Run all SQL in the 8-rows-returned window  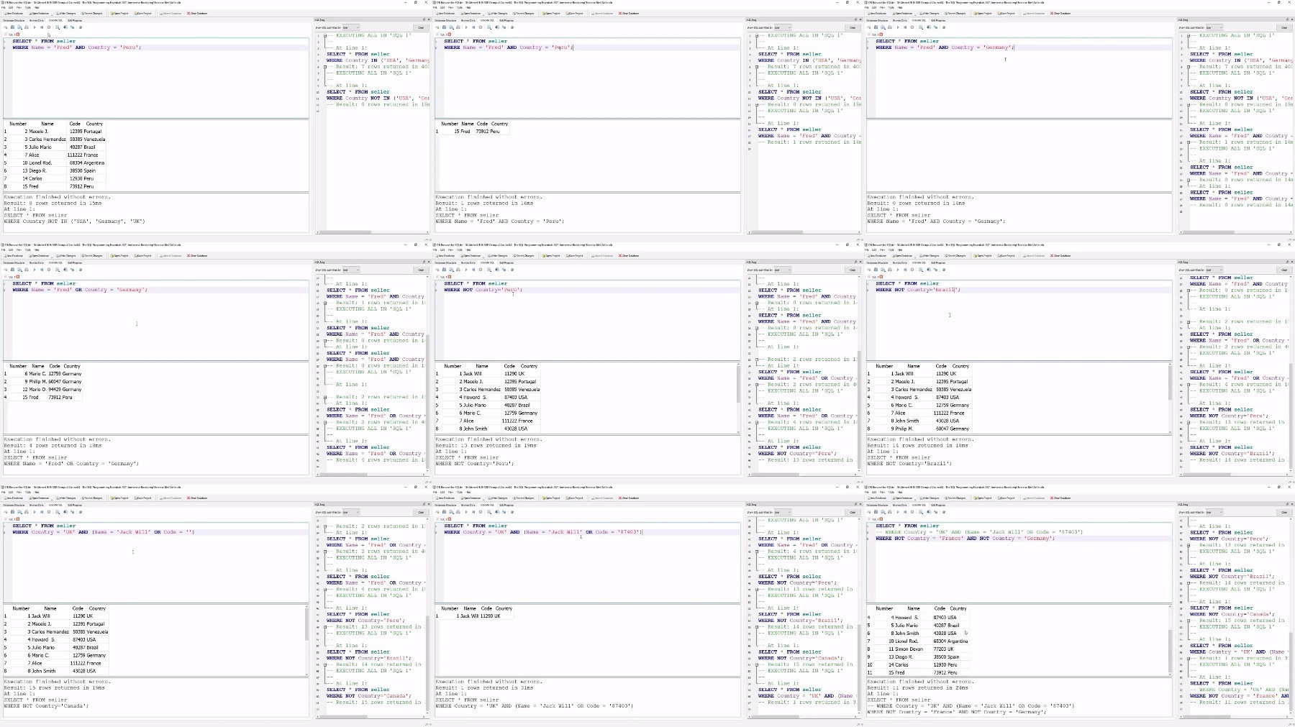click(x=35, y=27)
